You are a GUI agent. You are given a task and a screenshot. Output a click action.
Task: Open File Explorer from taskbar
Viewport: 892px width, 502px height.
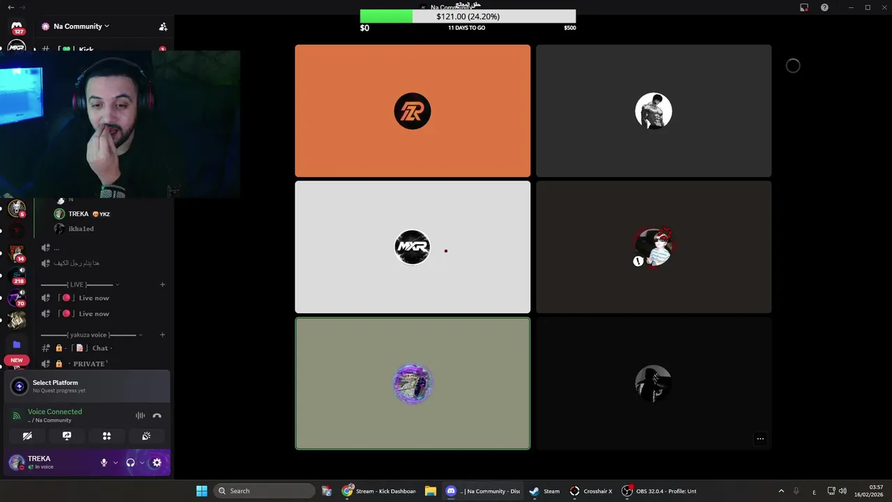(x=431, y=491)
